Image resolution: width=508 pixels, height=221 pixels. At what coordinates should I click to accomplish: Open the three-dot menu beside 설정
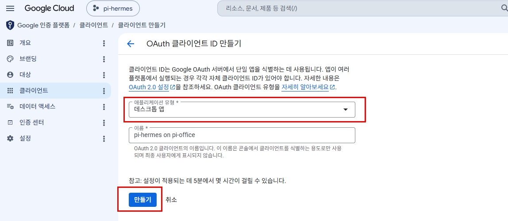pos(104,139)
